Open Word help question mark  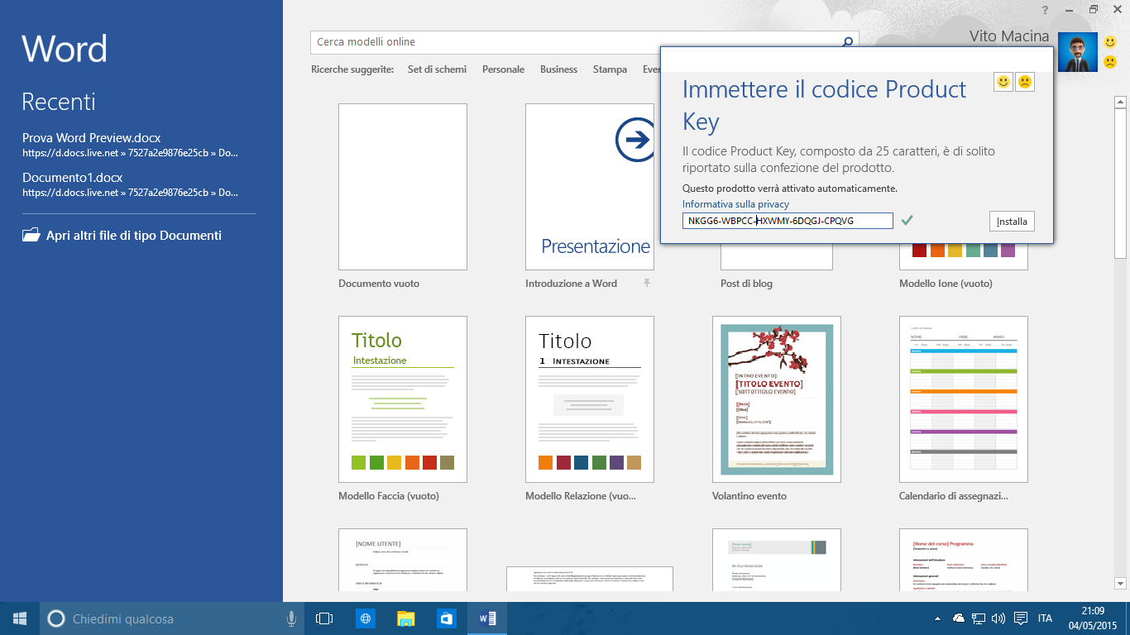point(1046,10)
